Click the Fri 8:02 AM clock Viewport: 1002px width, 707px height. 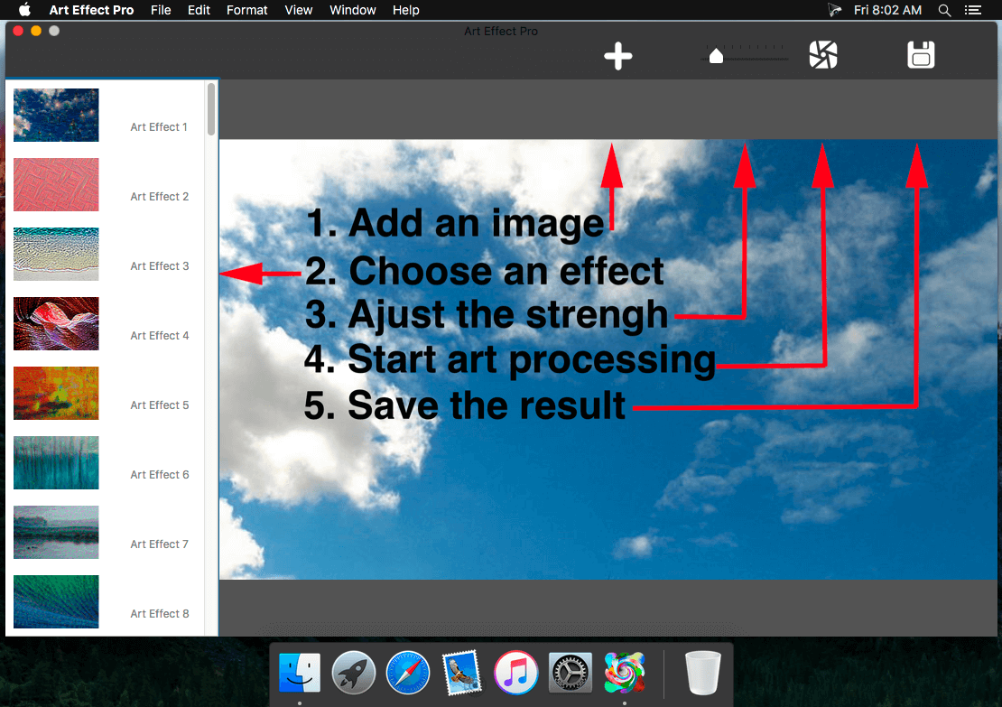(887, 10)
